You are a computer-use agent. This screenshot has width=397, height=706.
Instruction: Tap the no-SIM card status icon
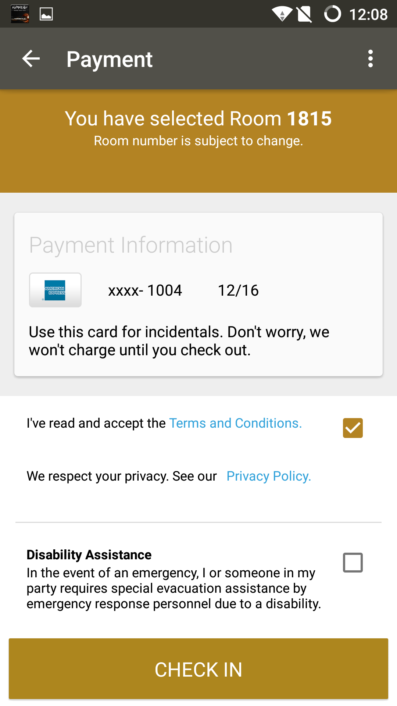point(304,14)
